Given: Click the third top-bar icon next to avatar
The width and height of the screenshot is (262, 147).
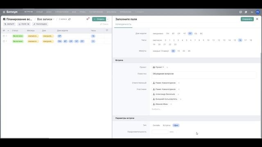Looking at the screenshot, I should pos(252,12).
